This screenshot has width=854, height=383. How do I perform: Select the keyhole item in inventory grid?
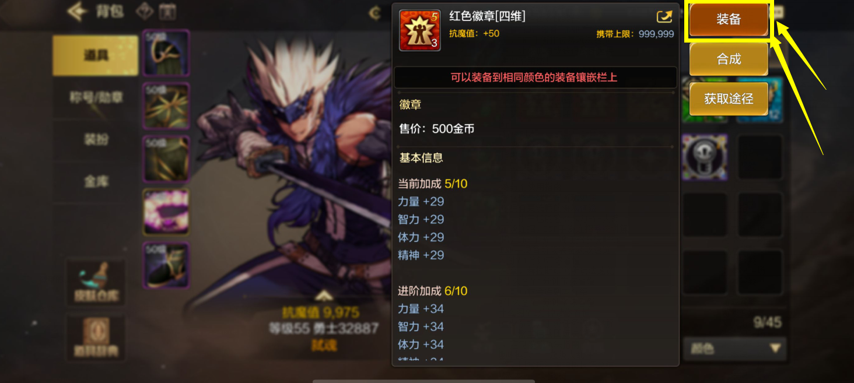tap(704, 157)
